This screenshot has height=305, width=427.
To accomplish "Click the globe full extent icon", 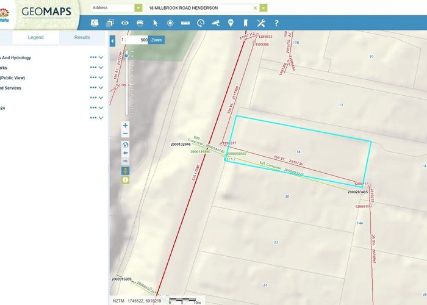I will pos(125,145).
